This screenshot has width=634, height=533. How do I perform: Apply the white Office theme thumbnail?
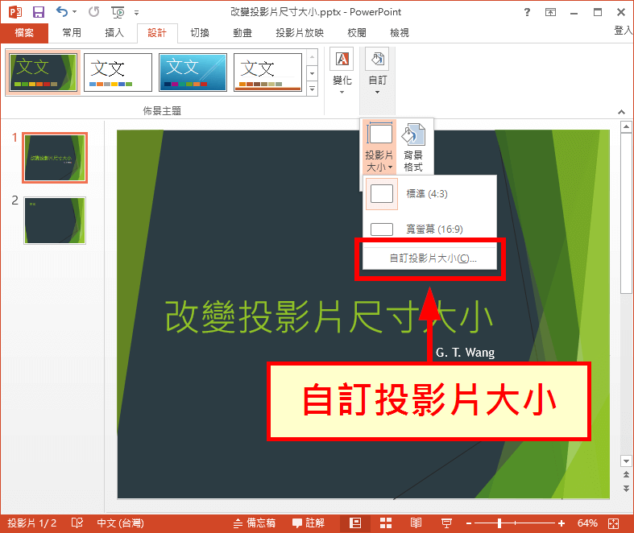[x=118, y=72]
